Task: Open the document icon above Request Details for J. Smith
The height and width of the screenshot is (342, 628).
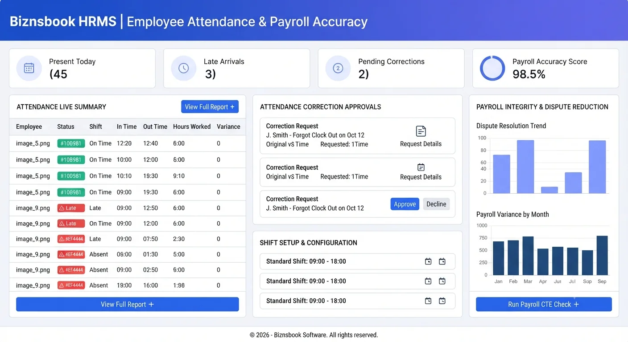Action: [421, 131]
